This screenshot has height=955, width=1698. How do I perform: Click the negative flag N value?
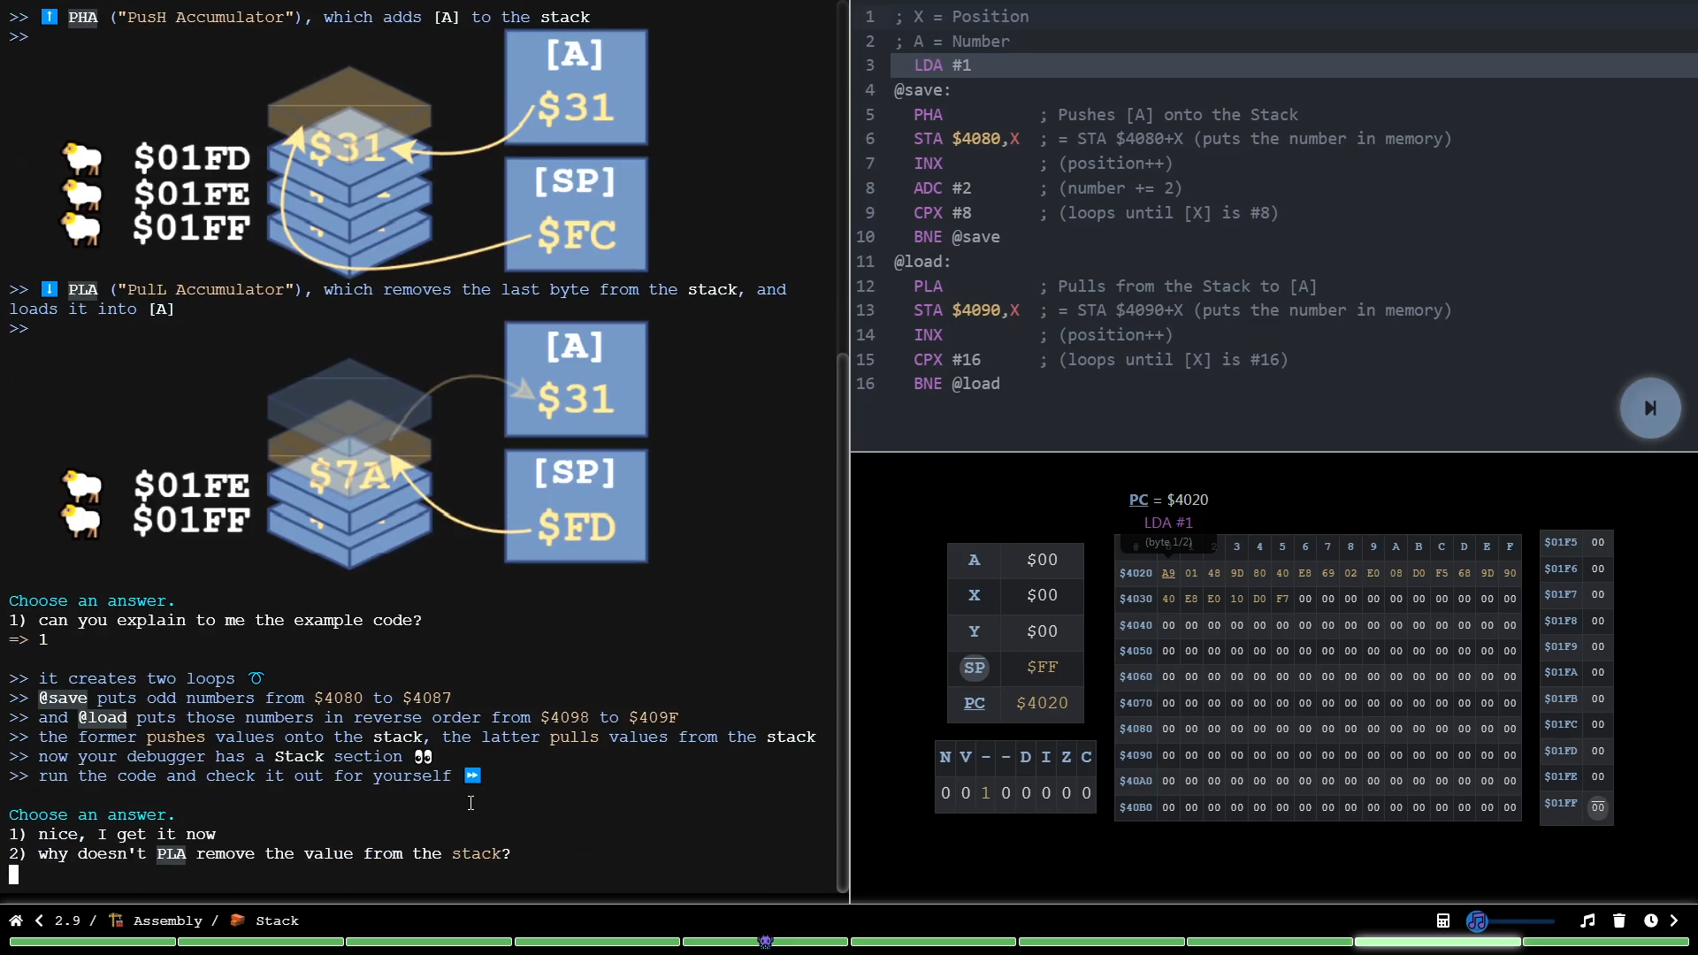[x=945, y=793]
